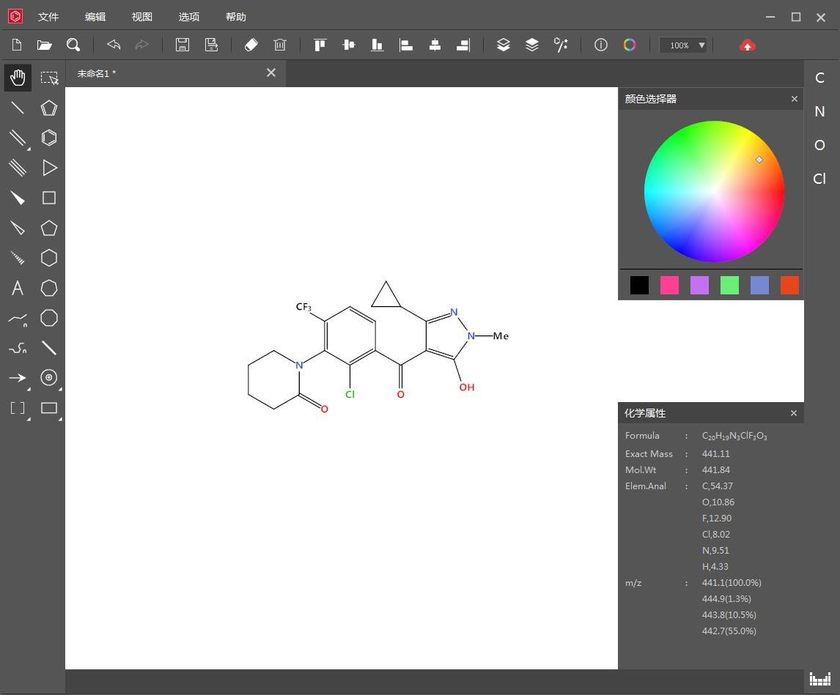Select the rectangular marquee selection tool
This screenshot has width=840, height=695.
click(49, 78)
